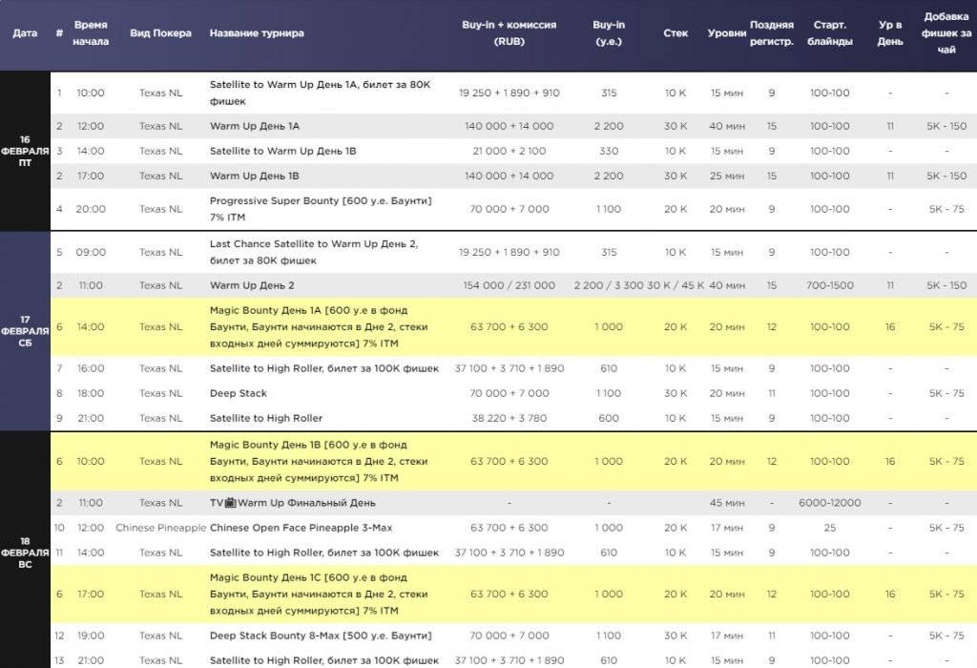Select the Добавка фишек за чай header
Image resolution: width=977 pixels, height=668 pixels.
click(946, 33)
